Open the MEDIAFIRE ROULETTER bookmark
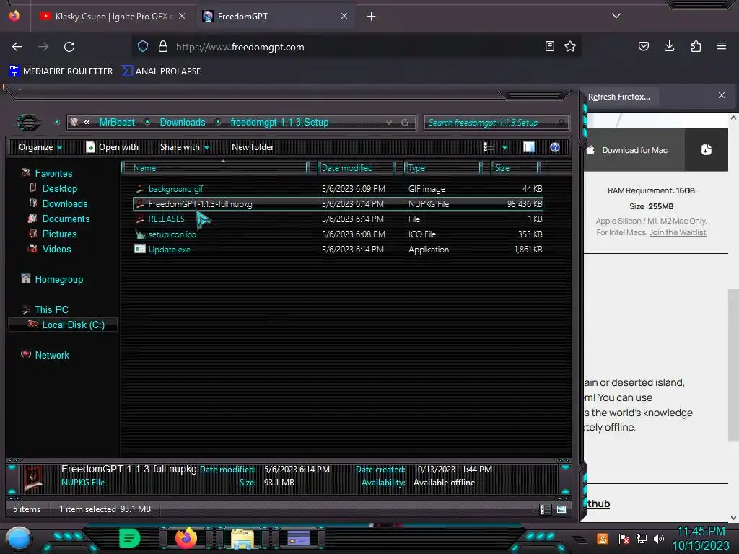 [61, 71]
